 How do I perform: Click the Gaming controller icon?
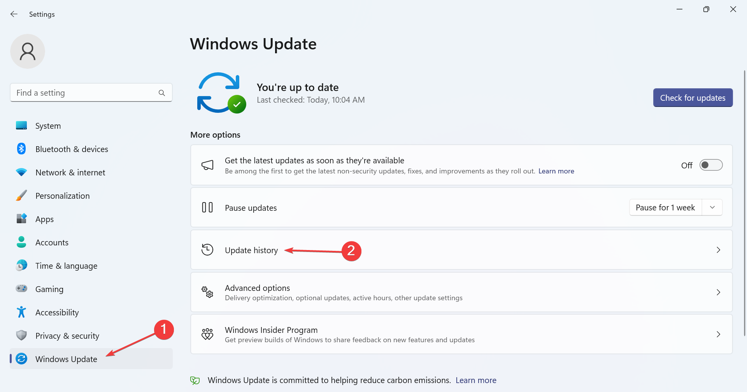(x=21, y=289)
